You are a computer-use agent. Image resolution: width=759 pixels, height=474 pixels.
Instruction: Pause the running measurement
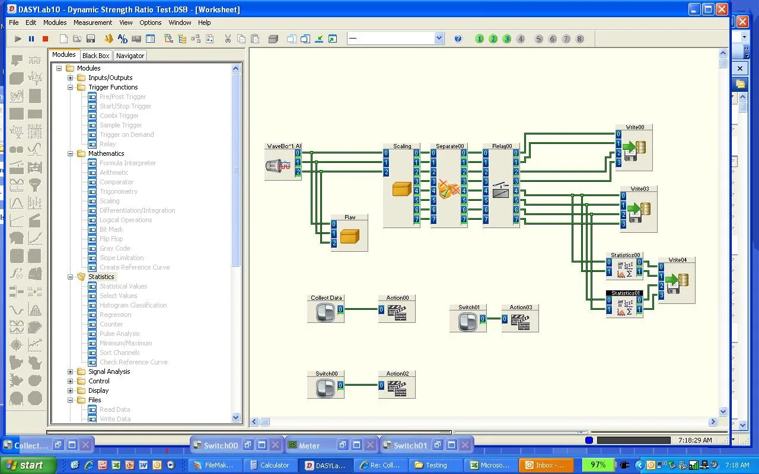[x=31, y=39]
